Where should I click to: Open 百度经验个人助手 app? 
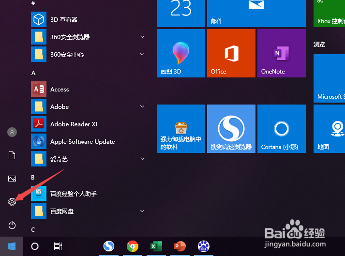point(88,194)
